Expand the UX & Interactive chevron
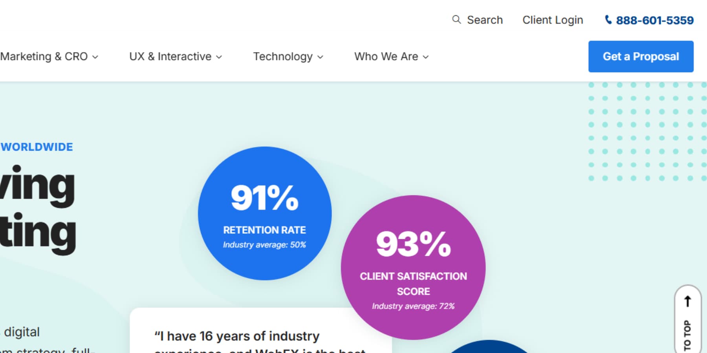The image size is (707, 353). point(219,57)
